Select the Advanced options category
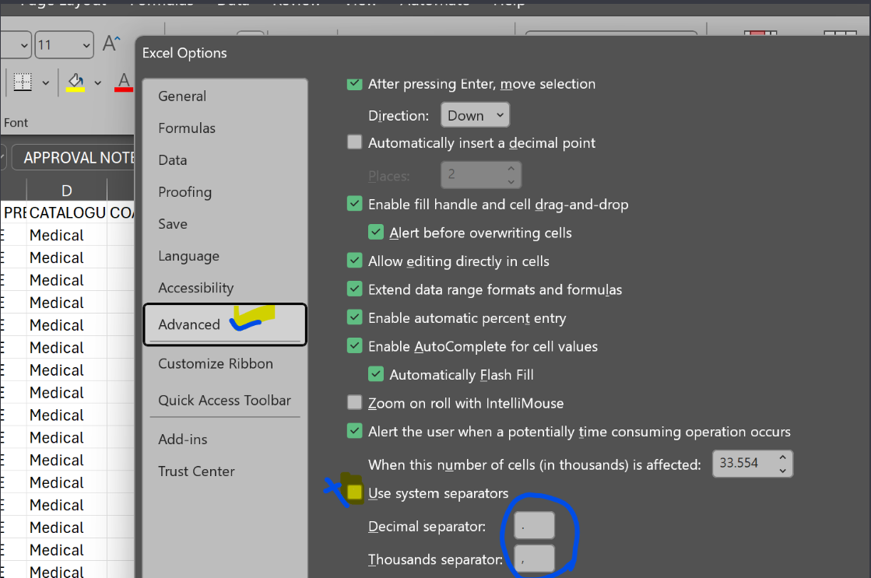Screen dimensions: 871x578 pos(224,324)
